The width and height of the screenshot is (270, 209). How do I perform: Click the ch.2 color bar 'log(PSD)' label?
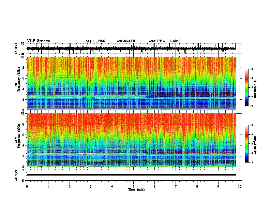pyautogui.click(x=255, y=145)
